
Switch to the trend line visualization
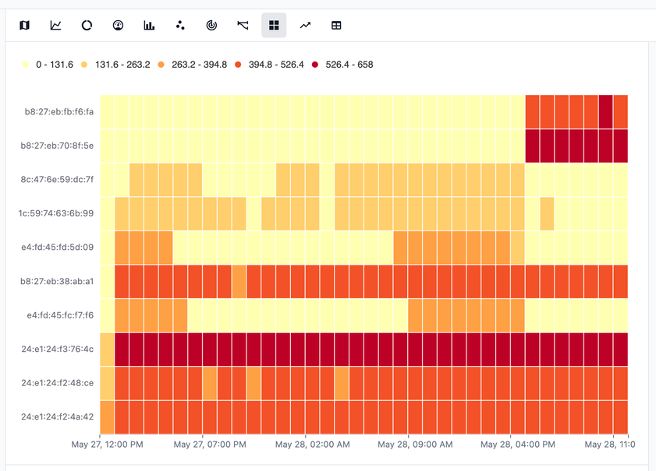pyautogui.click(x=305, y=26)
